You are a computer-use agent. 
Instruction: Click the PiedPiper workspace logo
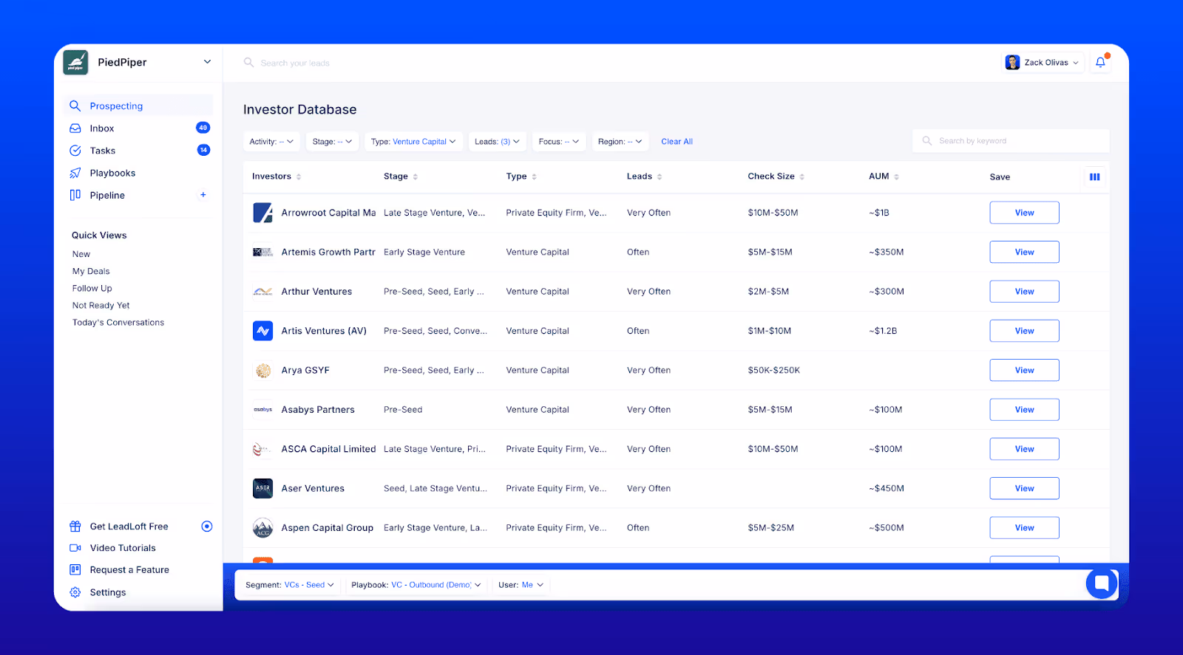pos(76,63)
